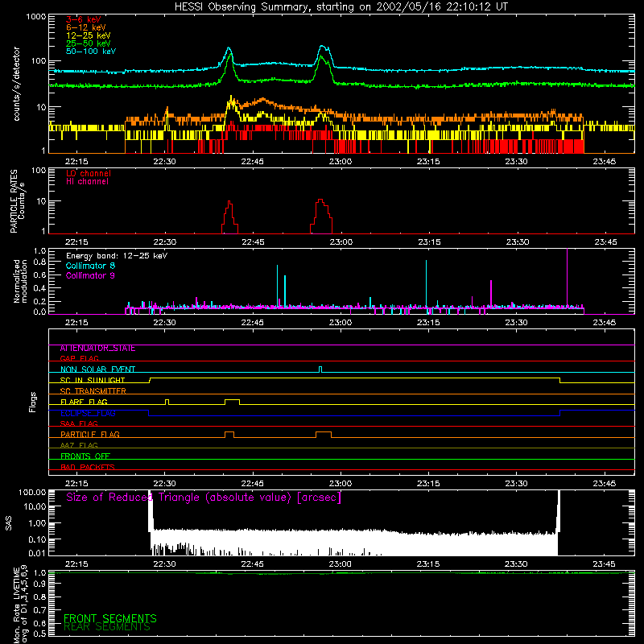Image resolution: width=644 pixels, height=644 pixels.
Task: Click the 'Energy band: 12-25 keV' label
Action: coord(117,256)
